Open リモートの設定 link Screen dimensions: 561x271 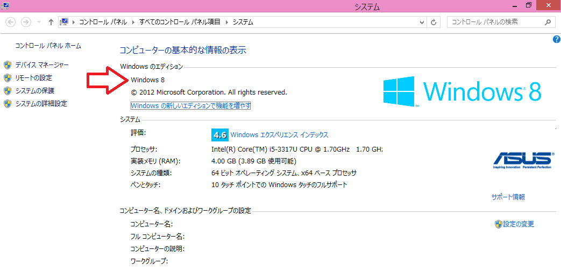[34, 77]
